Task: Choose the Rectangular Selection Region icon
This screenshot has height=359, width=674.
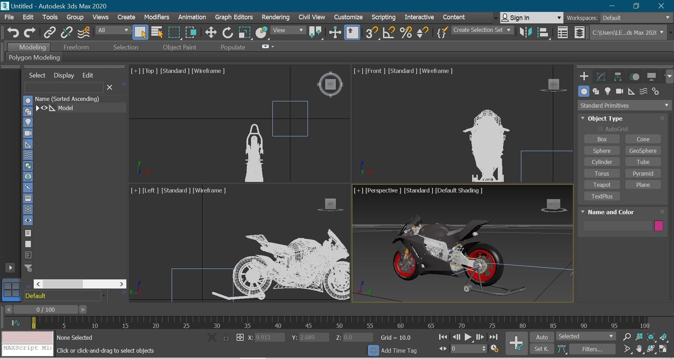Action: (174, 33)
